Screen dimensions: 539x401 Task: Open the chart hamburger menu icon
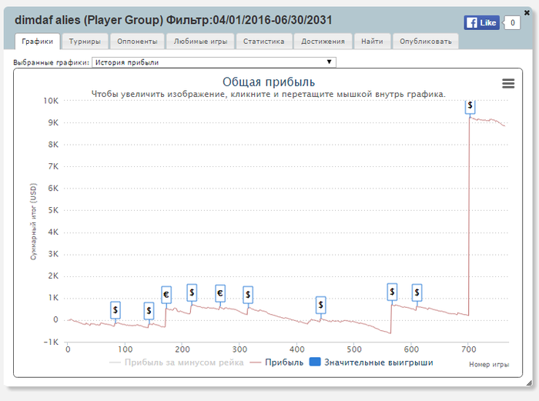(508, 83)
